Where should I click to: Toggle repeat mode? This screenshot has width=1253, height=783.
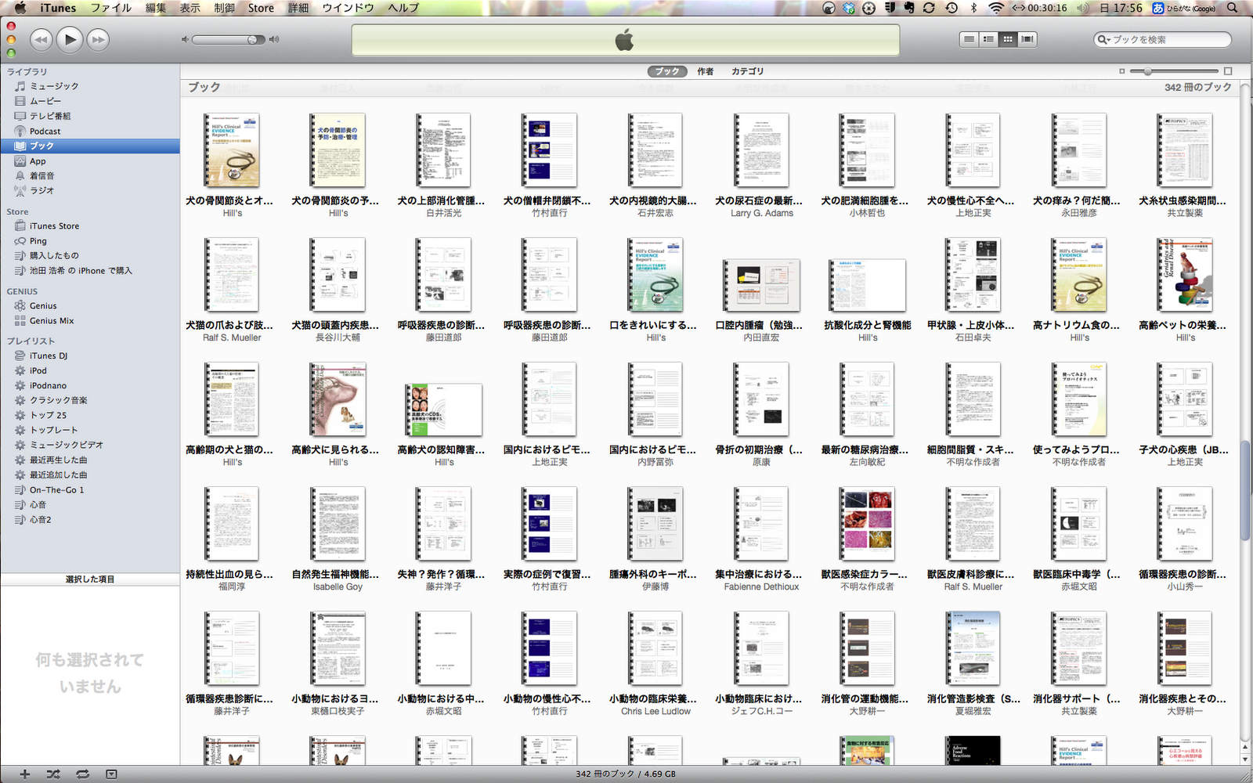pyautogui.click(x=82, y=774)
